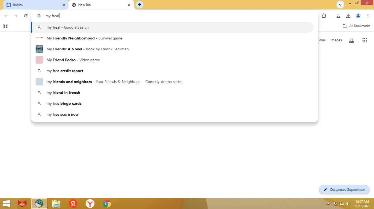Open the taskbar clock and date
Screen dimensions: 374x209
362,204
